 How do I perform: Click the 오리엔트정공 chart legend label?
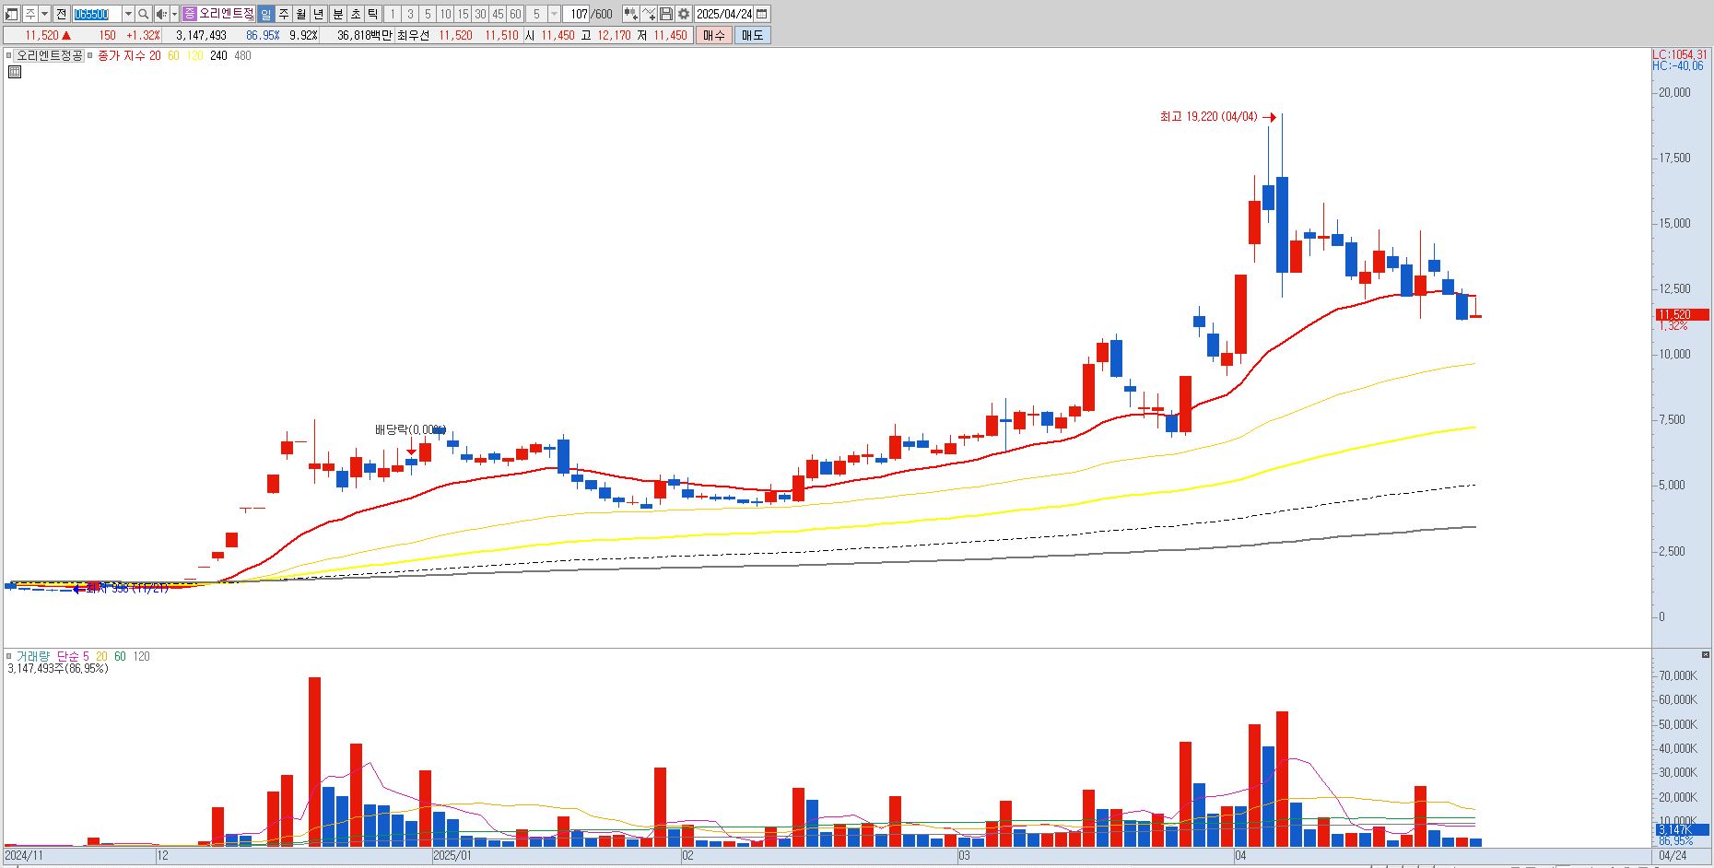[49, 55]
